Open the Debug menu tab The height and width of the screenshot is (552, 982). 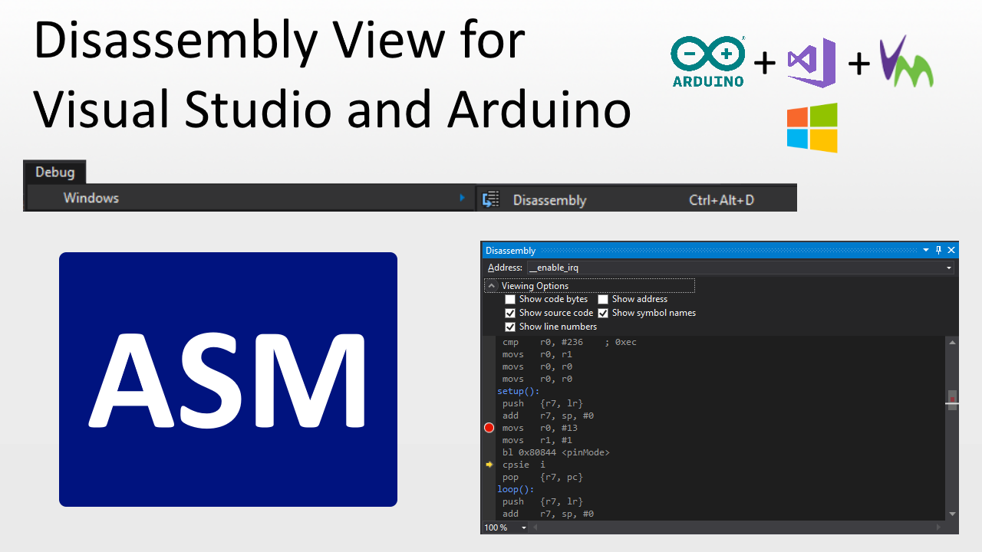pyautogui.click(x=54, y=172)
